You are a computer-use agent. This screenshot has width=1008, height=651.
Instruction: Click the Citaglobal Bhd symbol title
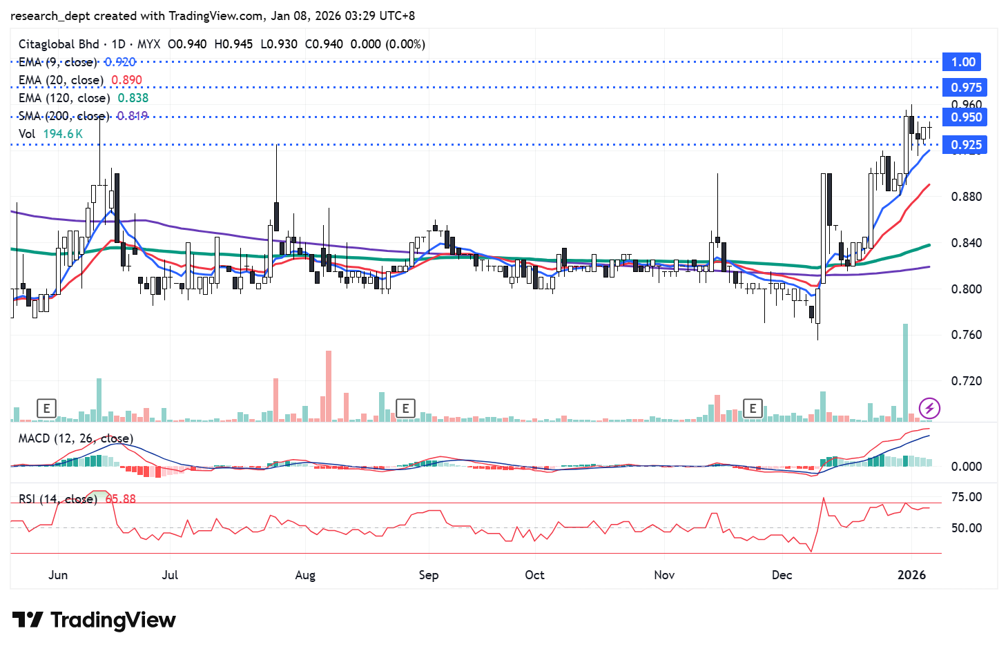(59, 44)
